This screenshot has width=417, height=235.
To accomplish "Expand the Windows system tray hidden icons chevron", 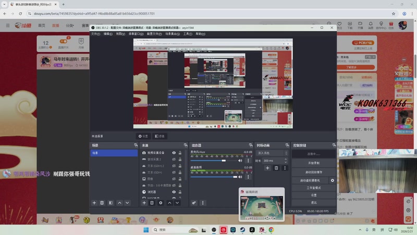I will click(360, 230).
